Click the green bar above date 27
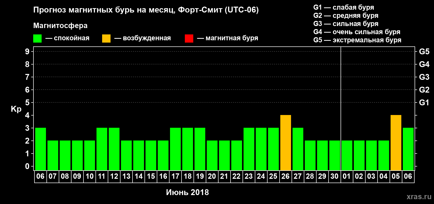434x204 pixels. [x=298, y=149]
